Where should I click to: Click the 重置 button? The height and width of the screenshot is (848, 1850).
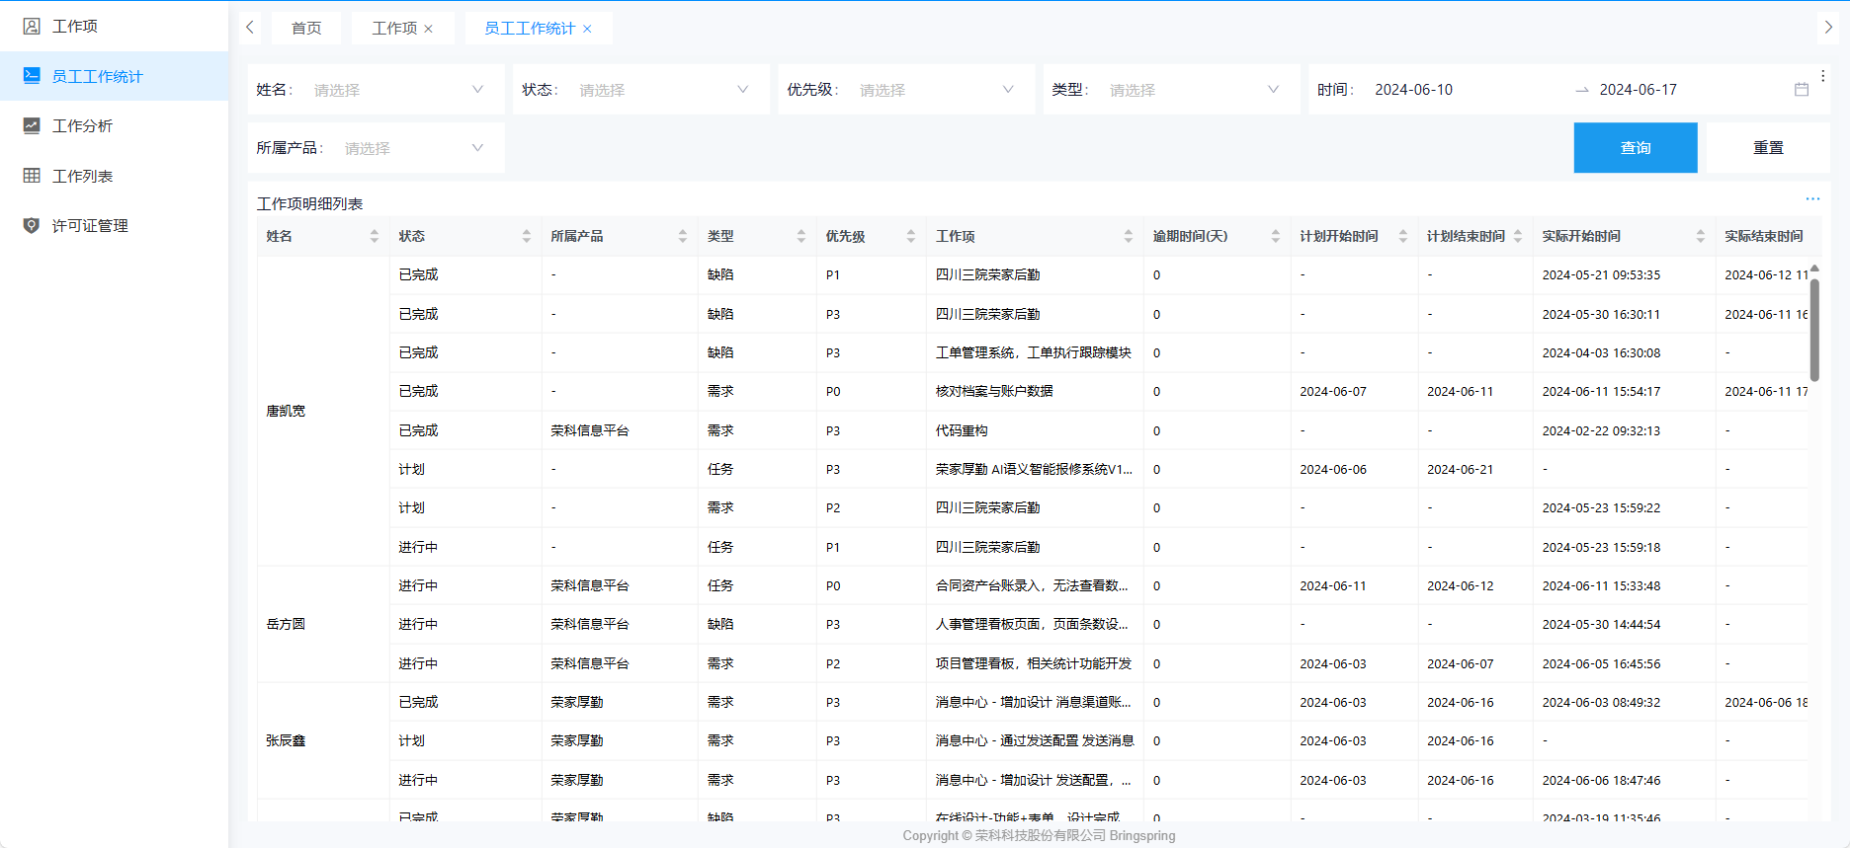click(1768, 148)
